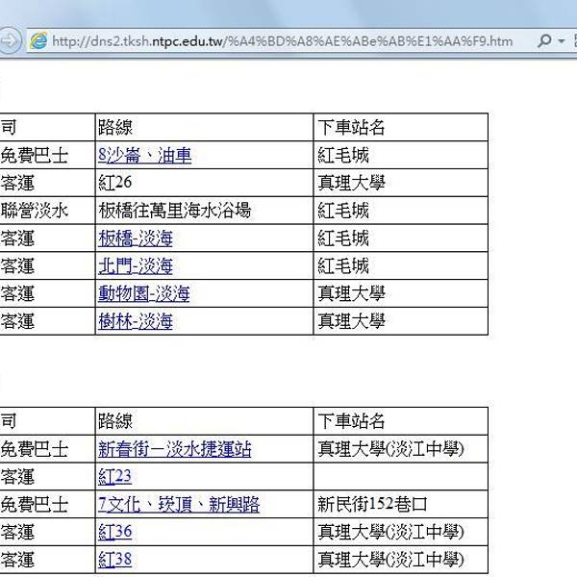This screenshot has height=577, width=577.
Task: Follow the 紅36 route link
Action: tap(114, 533)
